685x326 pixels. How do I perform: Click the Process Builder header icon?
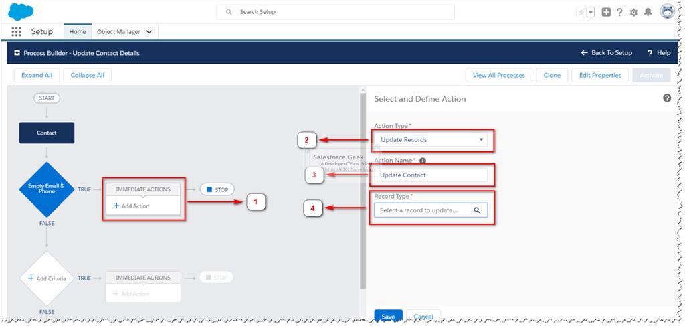[x=17, y=52]
